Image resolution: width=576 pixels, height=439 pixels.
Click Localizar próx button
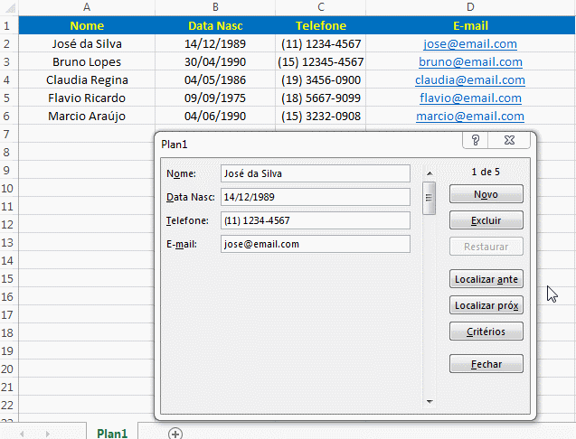pos(486,306)
